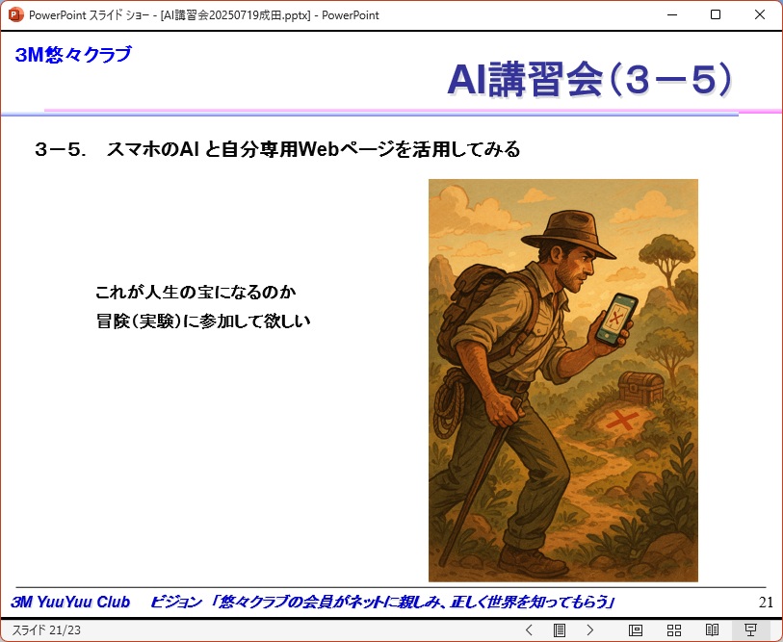This screenshot has width=783, height=642.
Task: Activate Slide Show view button
Action: pyautogui.click(x=751, y=629)
